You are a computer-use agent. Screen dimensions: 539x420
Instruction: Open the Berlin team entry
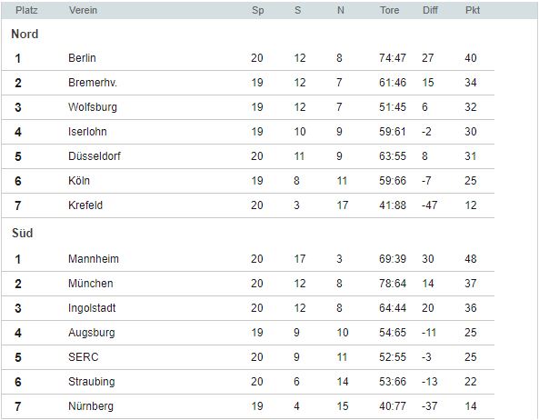(x=82, y=58)
